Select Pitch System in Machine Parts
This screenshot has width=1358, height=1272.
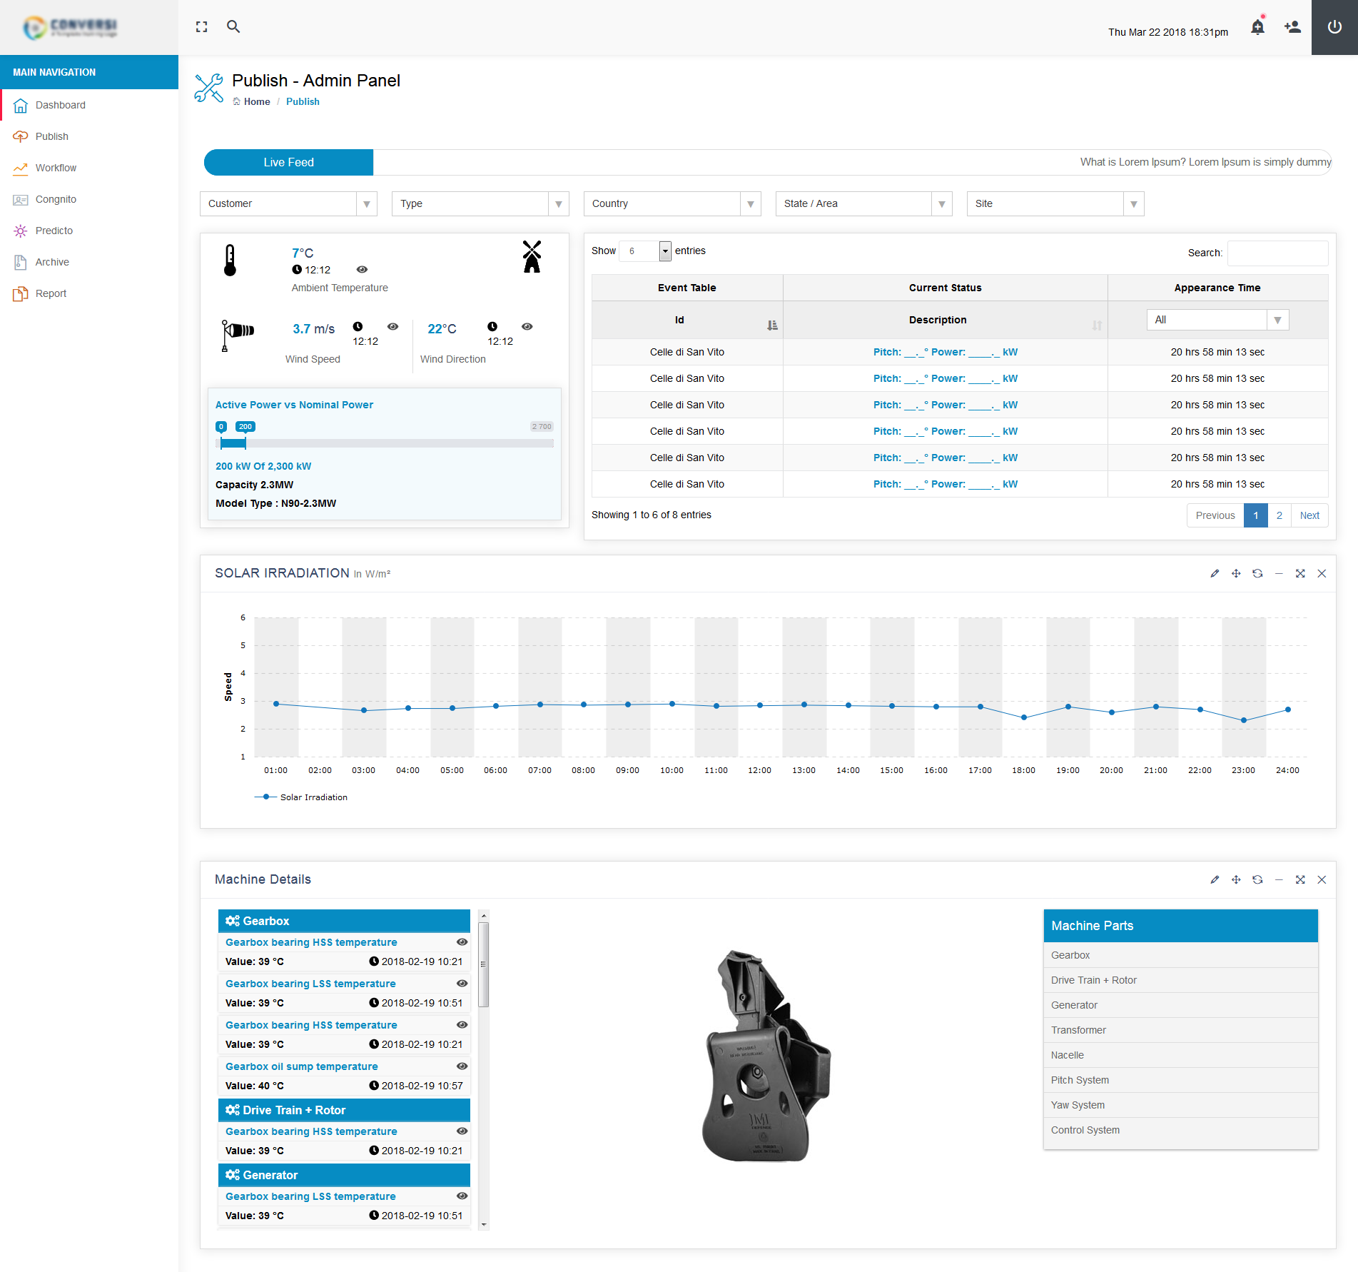tap(1080, 1081)
